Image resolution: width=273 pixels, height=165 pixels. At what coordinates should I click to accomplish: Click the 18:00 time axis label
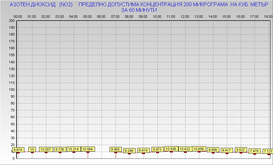[268, 16]
